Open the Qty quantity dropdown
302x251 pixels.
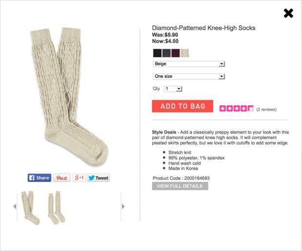click(173, 89)
